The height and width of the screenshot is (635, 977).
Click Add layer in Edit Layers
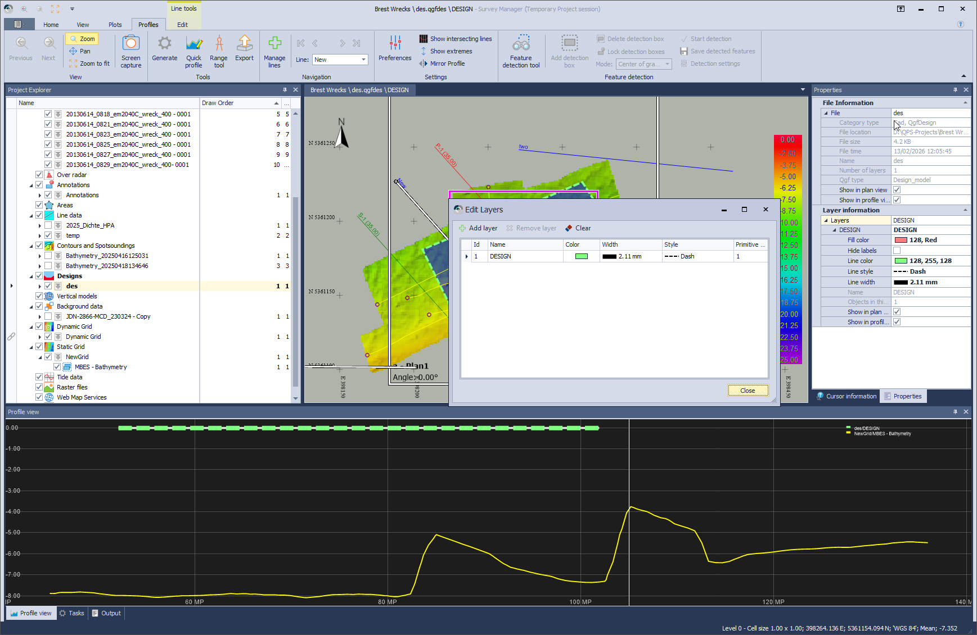point(478,228)
